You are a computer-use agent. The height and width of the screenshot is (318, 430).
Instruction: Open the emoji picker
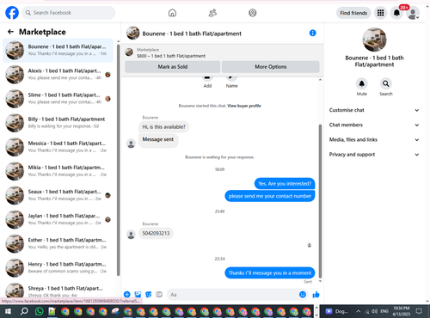303,294
